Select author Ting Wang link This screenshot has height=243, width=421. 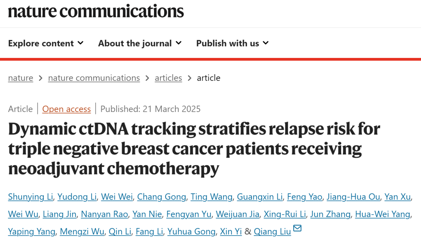tap(211, 197)
